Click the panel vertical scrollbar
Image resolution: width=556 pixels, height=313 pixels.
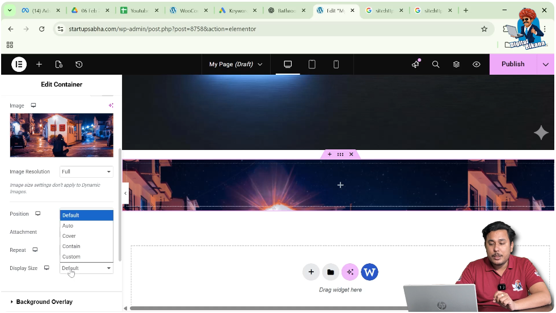tap(120, 205)
